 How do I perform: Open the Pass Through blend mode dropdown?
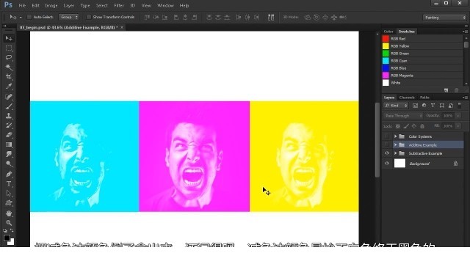click(x=403, y=116)
